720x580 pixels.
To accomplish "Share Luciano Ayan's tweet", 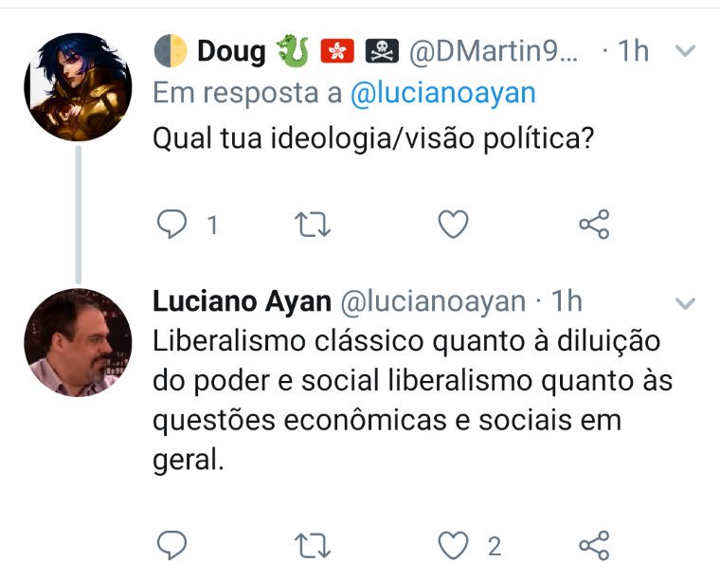I will coord(594,545).
